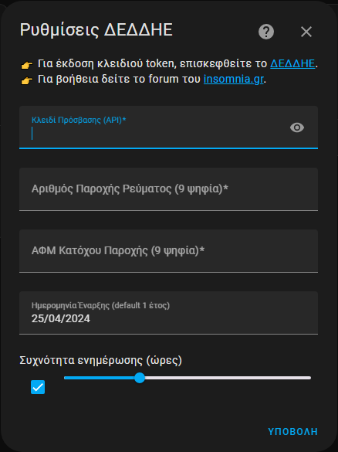This screenshot has width=338, height=452.
Task: Click the Ρυθμίσεις ΔΕΔΔΗΕ dialog title
Action: click(96, 29)
